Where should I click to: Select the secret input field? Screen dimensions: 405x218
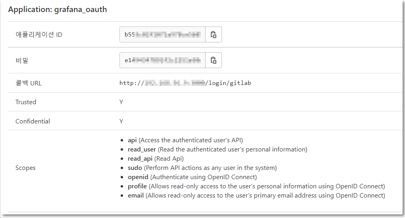point(162,60)
